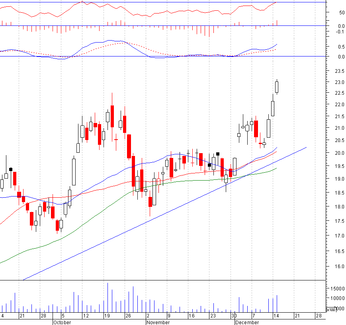Select the -0.1 histogram axis label
Screen dimensions: 346x325
point(340,32)
